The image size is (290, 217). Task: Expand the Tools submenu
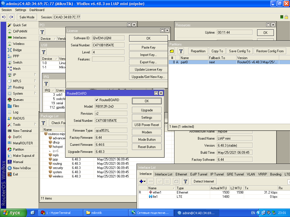(x=35, y=124)
